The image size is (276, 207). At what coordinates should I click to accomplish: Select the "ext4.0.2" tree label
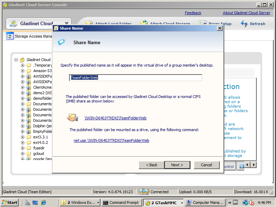coord(40,142)
